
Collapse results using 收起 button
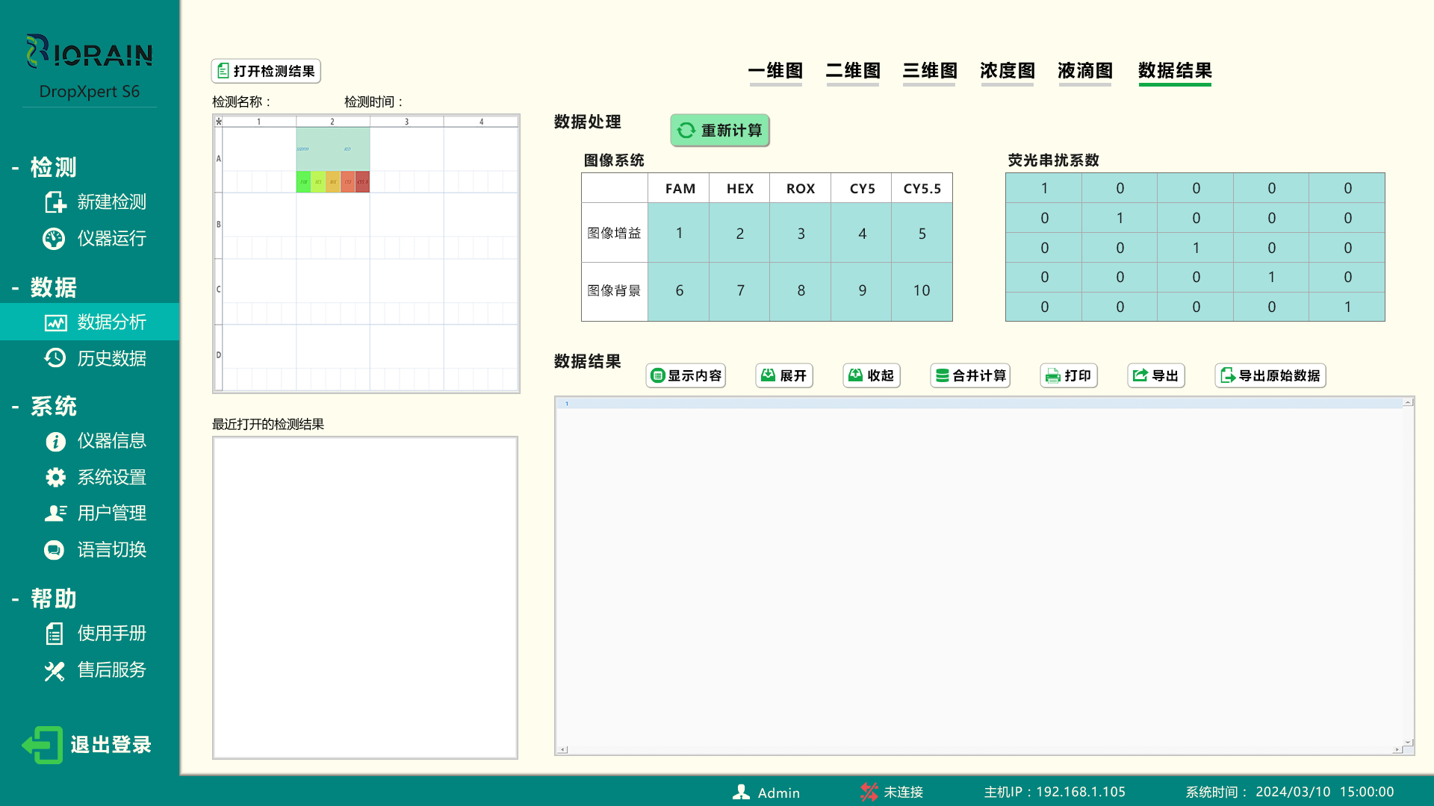[x=871, y=375]
